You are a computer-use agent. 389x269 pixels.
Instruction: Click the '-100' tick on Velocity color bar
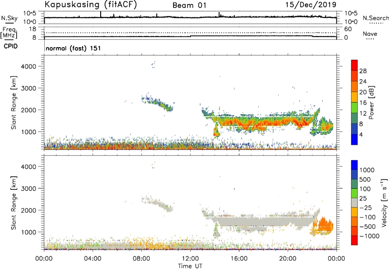(x=368, y=217)
